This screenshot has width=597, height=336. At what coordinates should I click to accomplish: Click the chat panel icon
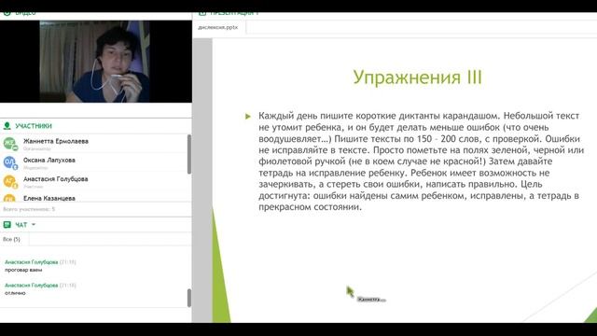tap(7, 225)
